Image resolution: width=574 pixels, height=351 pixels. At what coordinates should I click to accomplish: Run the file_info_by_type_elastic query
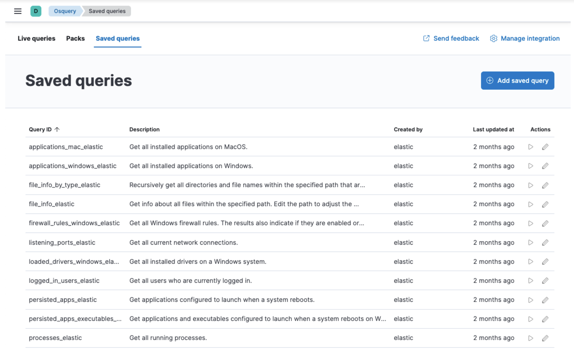click(x=531, y=185)
